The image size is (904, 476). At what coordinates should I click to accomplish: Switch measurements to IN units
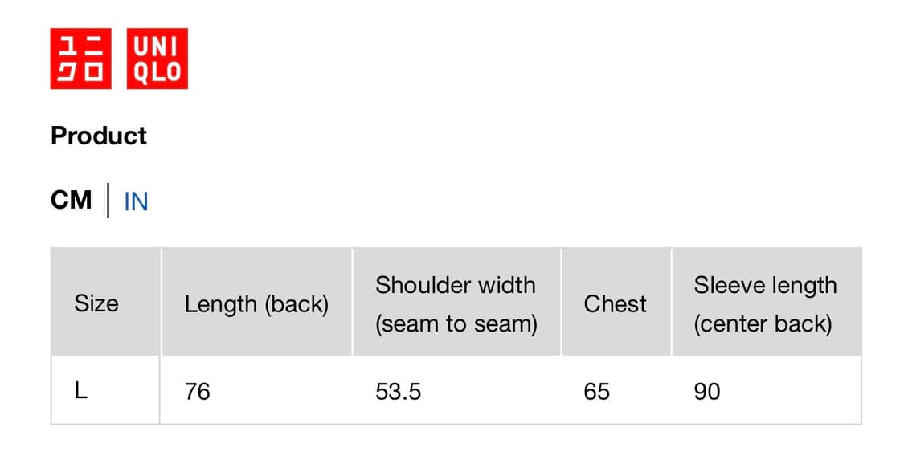tap(136, 201)
